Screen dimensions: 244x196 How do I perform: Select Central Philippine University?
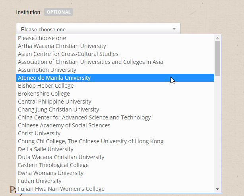pos(54,102)
